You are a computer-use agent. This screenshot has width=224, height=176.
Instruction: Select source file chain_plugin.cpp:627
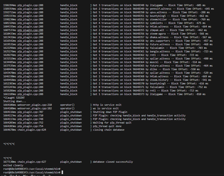tap(32, 162)
